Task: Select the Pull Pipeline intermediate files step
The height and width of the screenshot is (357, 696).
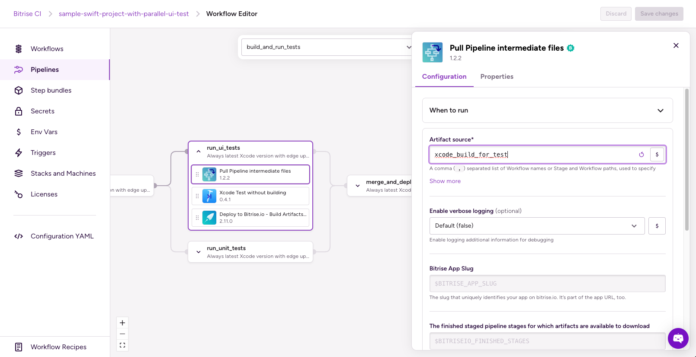Action: coord(250,174)
